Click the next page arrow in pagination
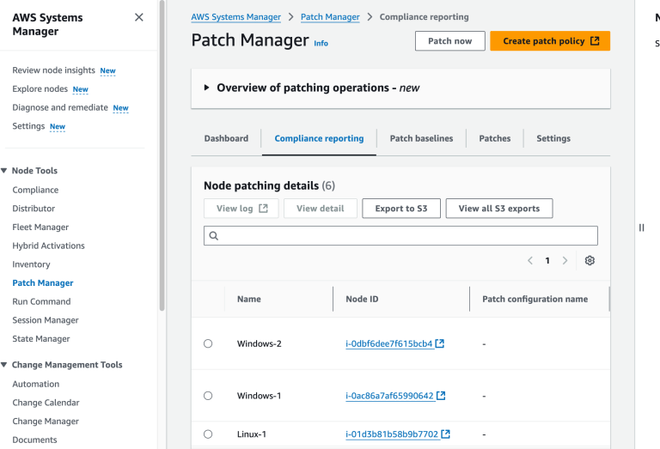The height and width of the screenshot is (449, 660). pyautogui.click(x=565, y=261)
